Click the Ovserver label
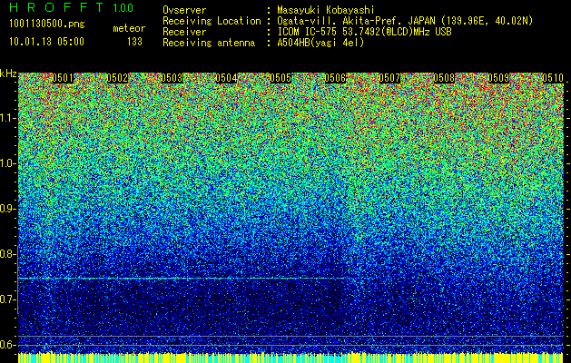 point(184,10)
